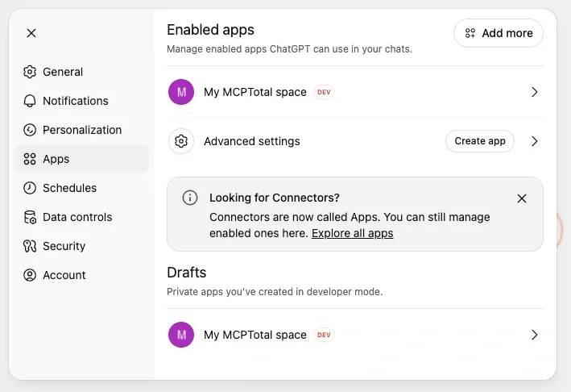571x392 pixels.
Task: Click the Apps grid icon in sidebar
Action: pos(30,159)
